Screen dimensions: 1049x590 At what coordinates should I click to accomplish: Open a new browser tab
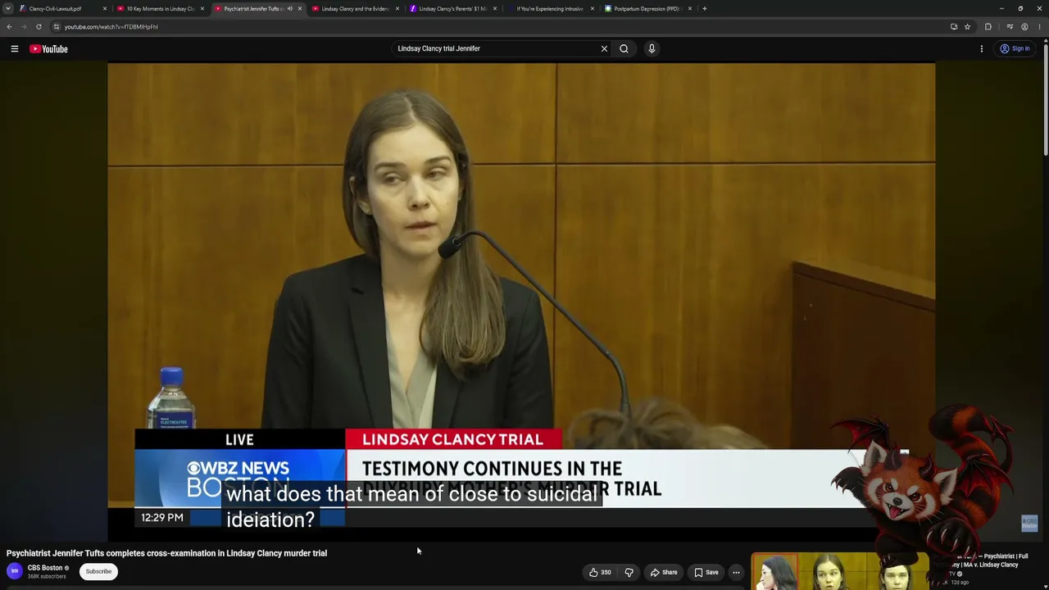click(x=704, y=8)
